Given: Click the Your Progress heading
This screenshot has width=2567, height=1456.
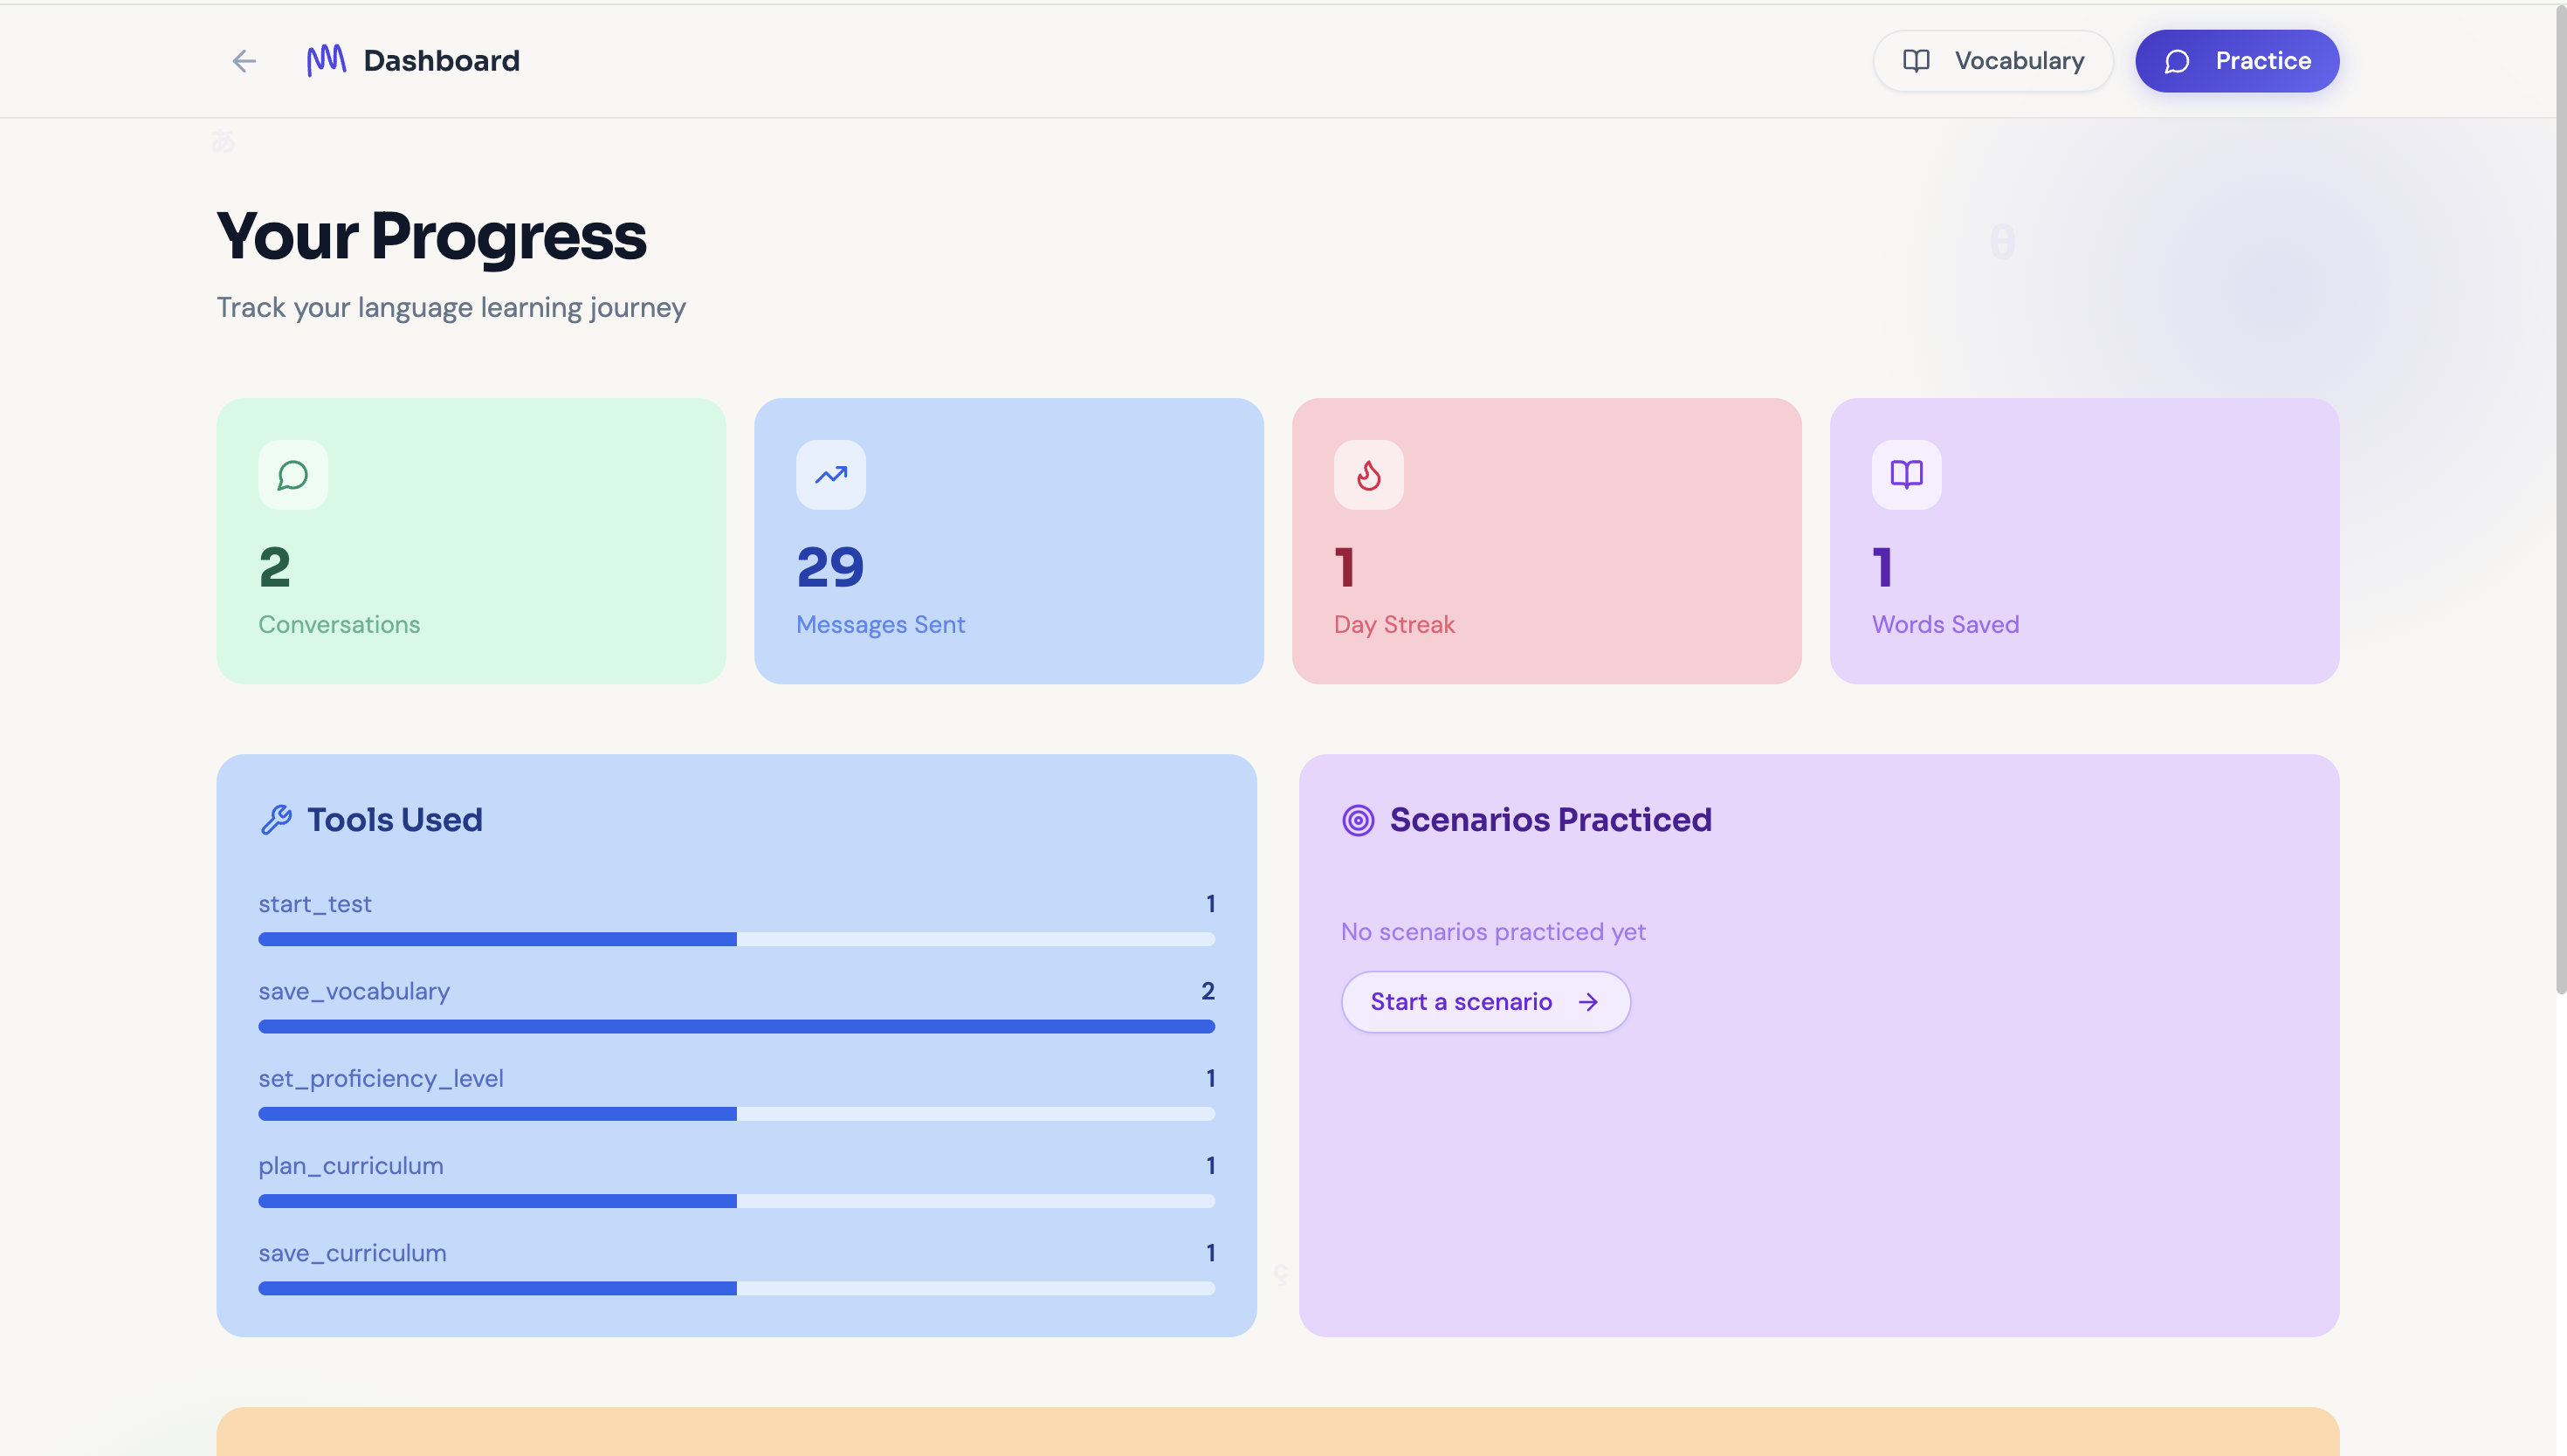Looking at the screenshot, I should tap(432, 236).
